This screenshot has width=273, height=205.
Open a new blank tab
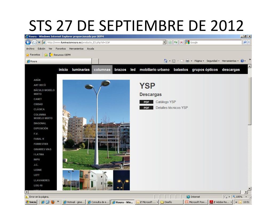click(x=95, y=61)
